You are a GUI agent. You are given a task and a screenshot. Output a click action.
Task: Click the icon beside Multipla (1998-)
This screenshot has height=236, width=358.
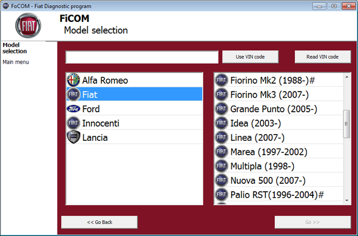point(221,166)
